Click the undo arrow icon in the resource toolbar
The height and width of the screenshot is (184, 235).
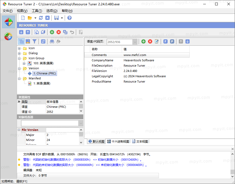point(72,32)
